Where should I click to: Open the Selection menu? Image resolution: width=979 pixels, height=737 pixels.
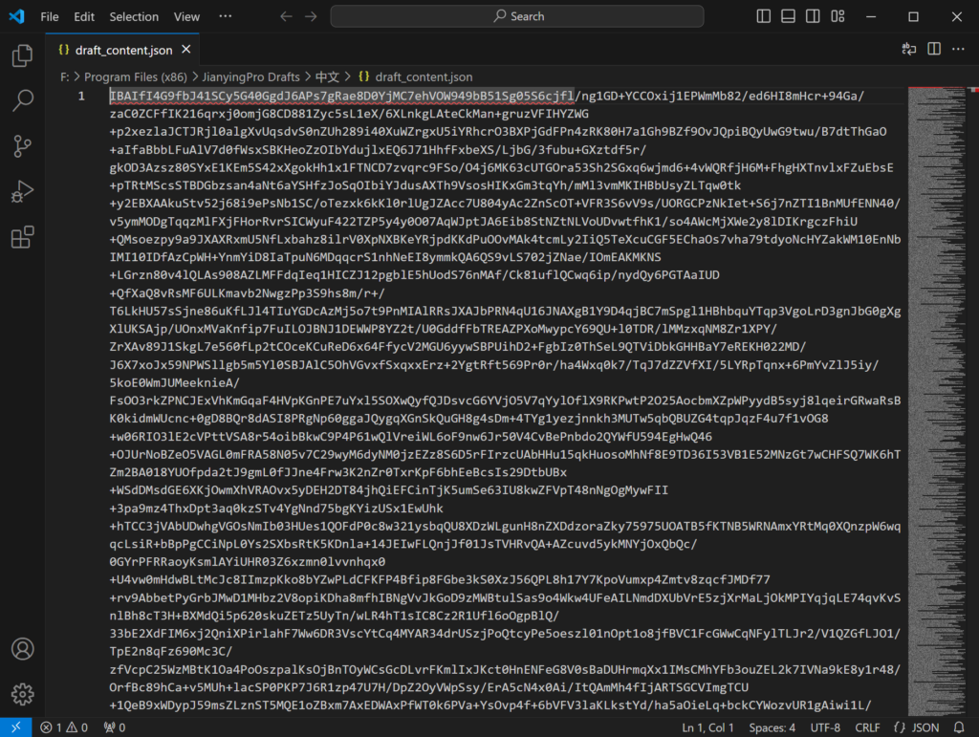click(134, 16)
